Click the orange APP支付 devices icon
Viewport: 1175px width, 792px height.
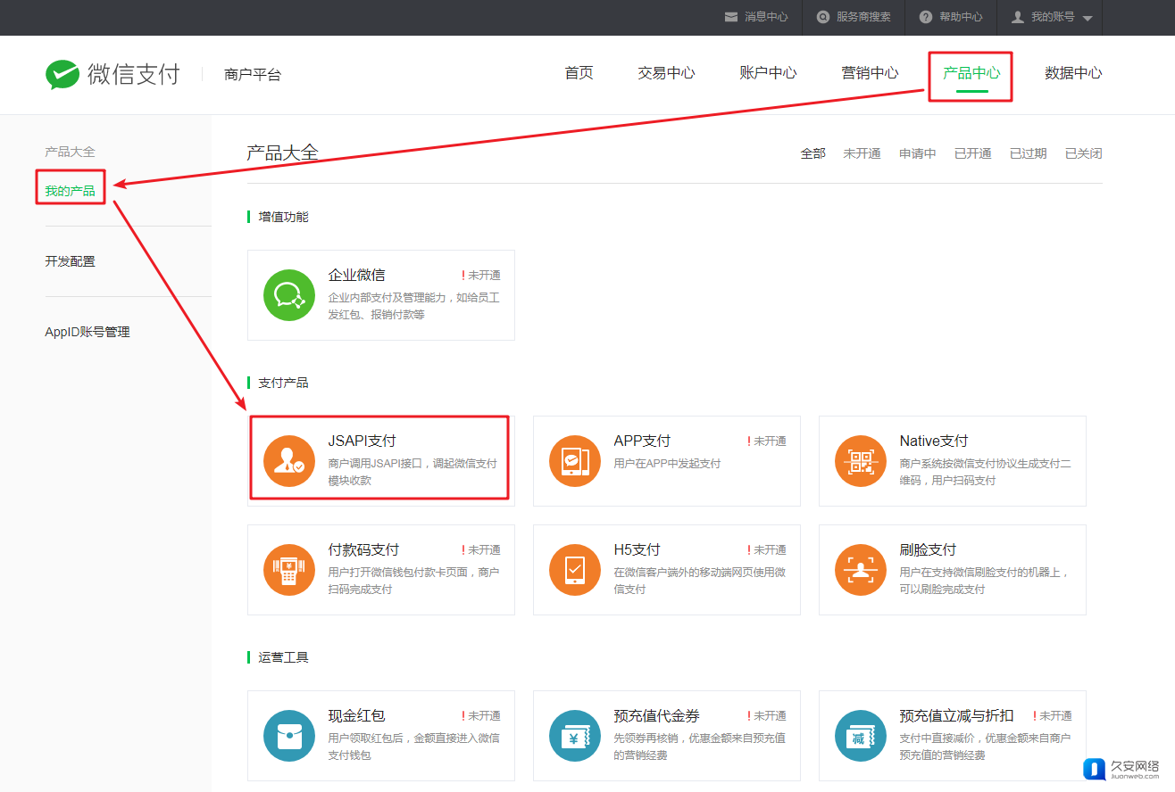pos(575,461)
